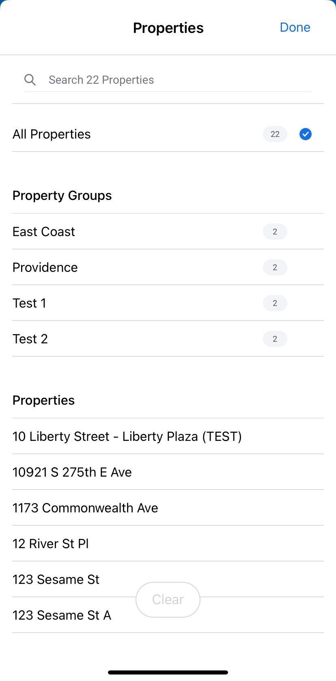
Task: Tap East Coast count badge
Action: point(275,232)
